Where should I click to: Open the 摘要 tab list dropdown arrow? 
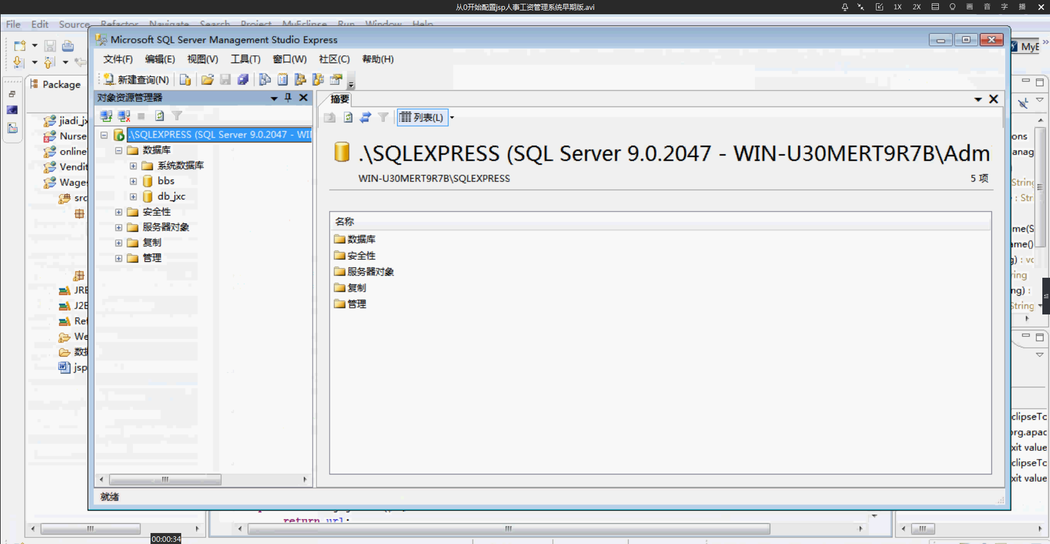978,99
